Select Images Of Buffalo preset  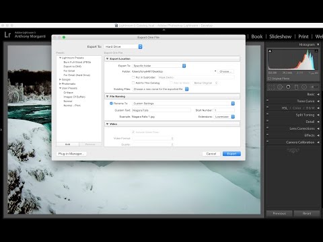tap(74, 97)
